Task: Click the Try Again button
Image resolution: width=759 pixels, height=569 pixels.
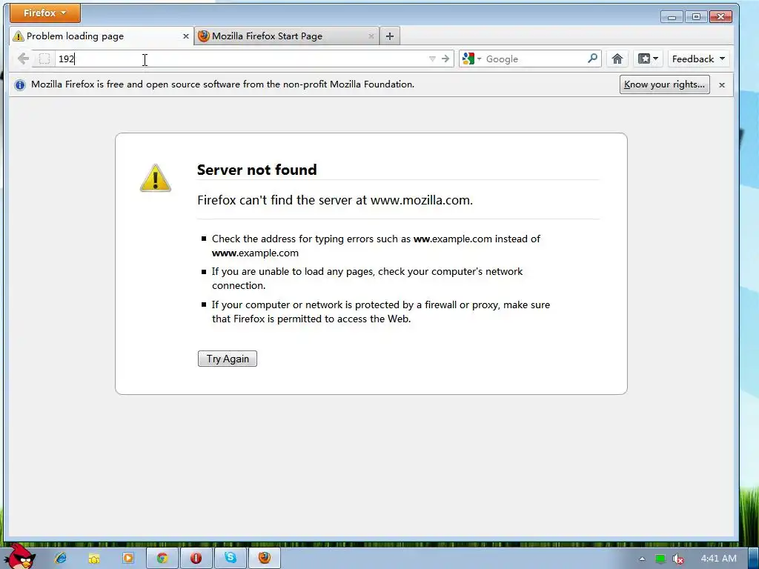Action: coord(228,359)
